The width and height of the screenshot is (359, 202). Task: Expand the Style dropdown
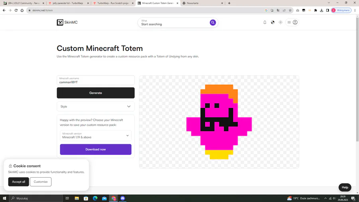[96, 107]
